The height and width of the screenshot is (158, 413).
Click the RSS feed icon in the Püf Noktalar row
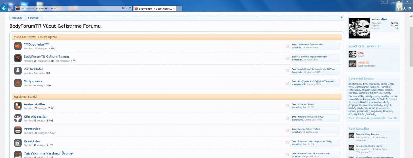coord(287,71)
